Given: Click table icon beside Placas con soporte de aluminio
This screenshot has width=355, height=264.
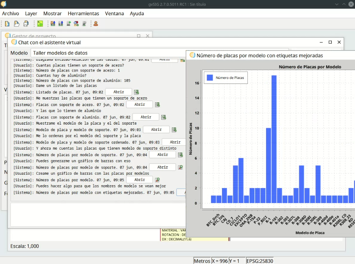Looking at the screenshot, I should coord(164,117).
